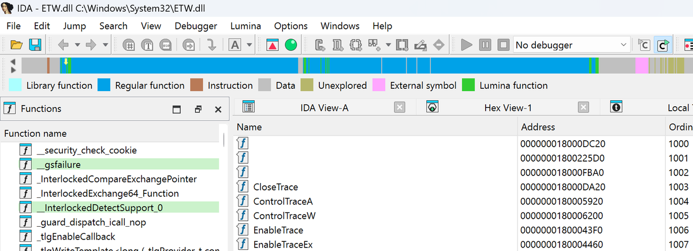Click the square brackets with plus icon

[403, 44]
